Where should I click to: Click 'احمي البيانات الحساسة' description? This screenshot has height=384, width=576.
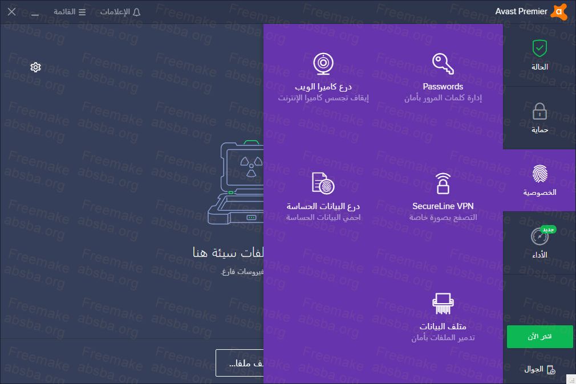tap(323, 218)
